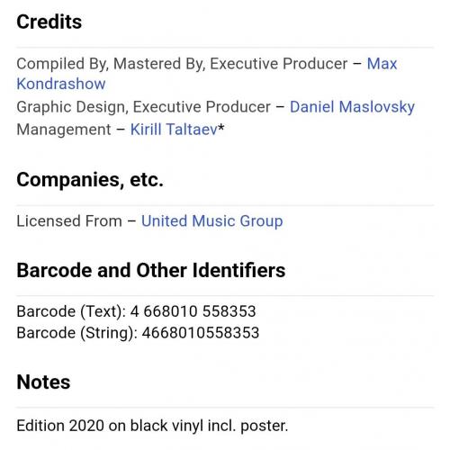Click the 'Barcode (Text):' label
Image resolution: width=450 pixels, height=450 pixels.
[x=71, y=311]
